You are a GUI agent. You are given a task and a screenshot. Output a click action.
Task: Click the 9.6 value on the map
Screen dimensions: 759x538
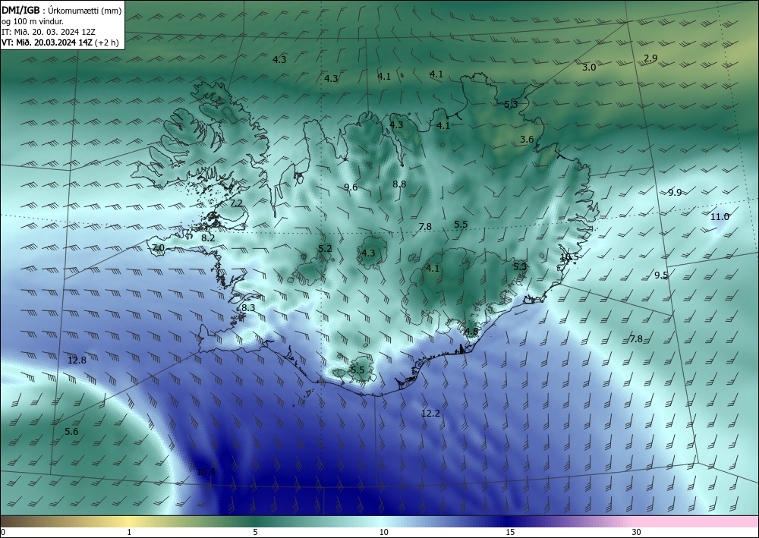point(351,187)
